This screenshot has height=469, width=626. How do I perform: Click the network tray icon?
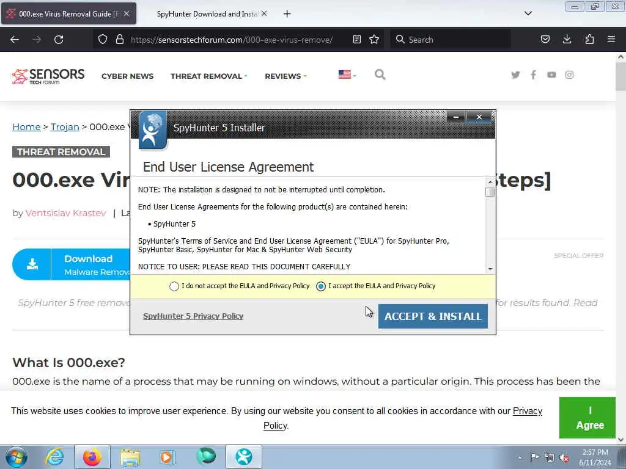point(550,457)
